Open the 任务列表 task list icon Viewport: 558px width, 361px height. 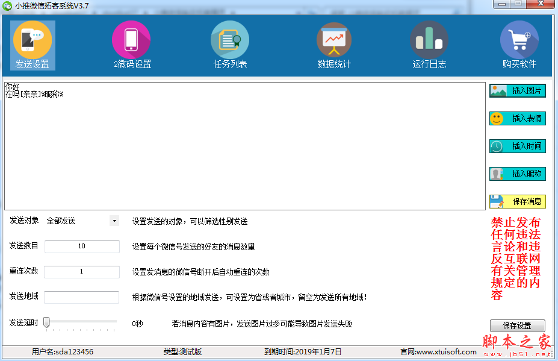(x=230, y=45)
